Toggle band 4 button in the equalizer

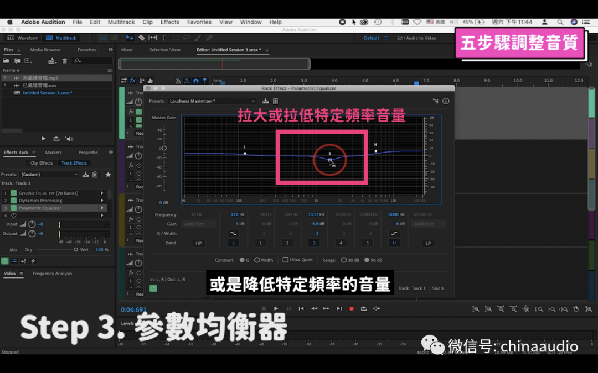click(x=341, y=243)
